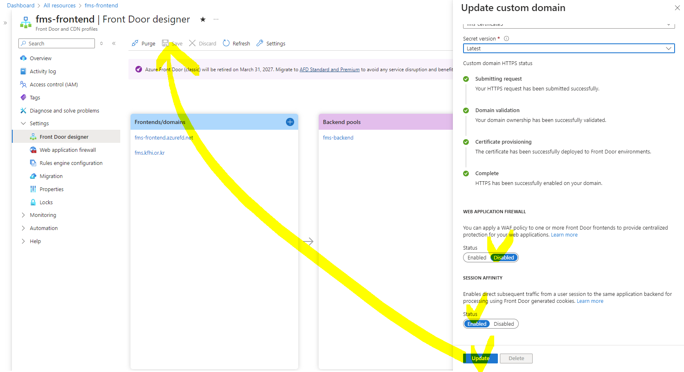Open Activity log in the sidebar

coord(43,72)
